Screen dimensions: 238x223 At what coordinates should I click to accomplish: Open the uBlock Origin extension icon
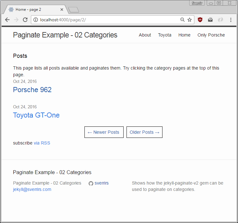[x=200, y=20]
